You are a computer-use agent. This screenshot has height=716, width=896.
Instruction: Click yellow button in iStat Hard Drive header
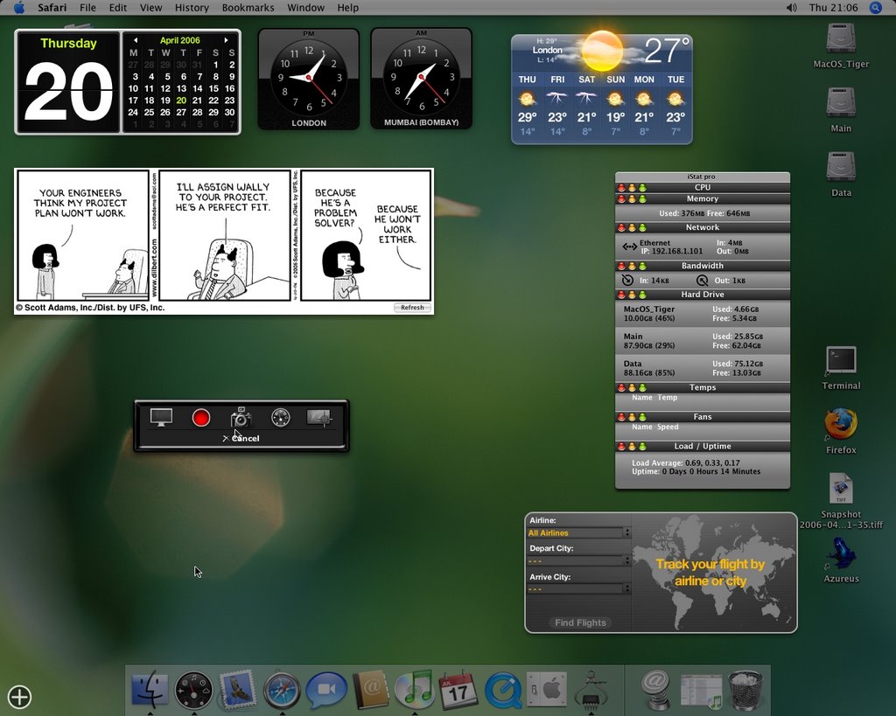632,295
